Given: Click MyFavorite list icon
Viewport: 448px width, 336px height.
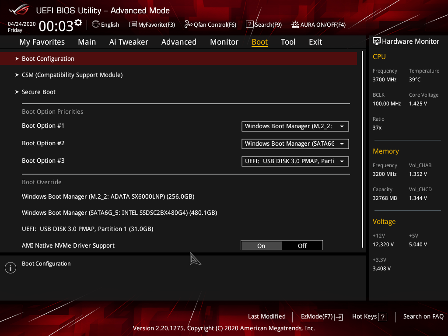Looking at the screenshot, I should tap(133, 24).
